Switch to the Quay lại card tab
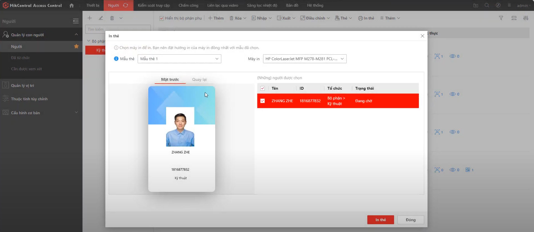Viewport: 534px width, 232px height. tap(199, 79)
